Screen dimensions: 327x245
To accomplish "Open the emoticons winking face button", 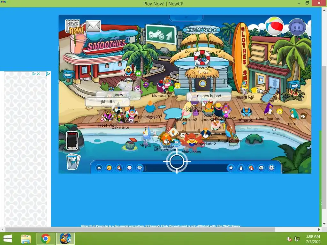I will 109,168.
